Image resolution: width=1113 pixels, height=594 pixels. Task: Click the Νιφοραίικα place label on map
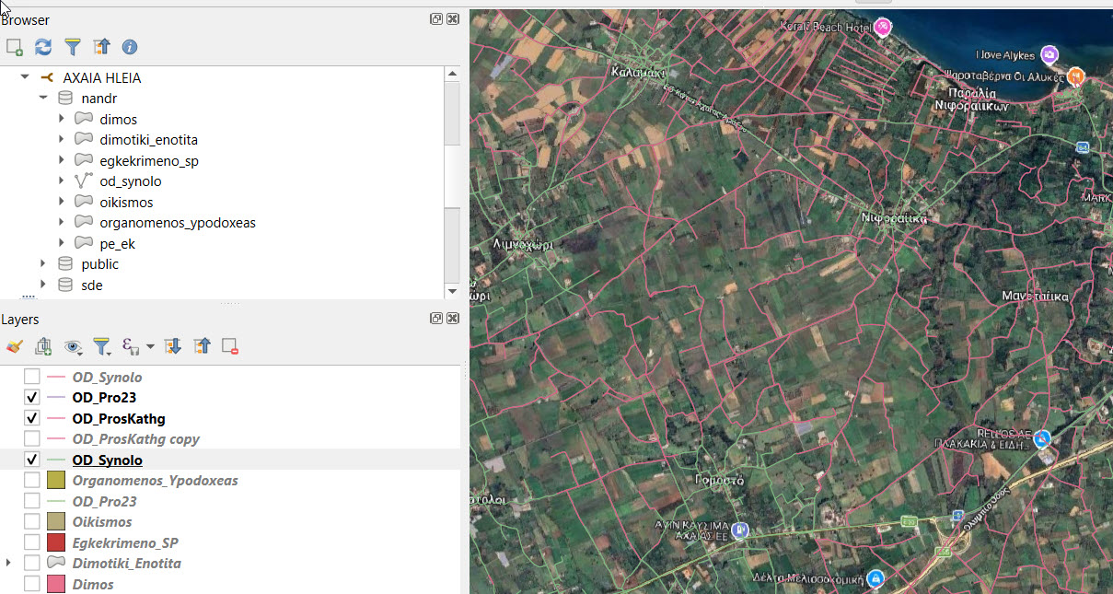[x=894, y=218]
